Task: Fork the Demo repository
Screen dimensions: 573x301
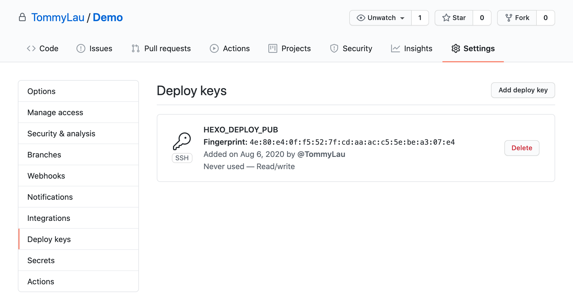Action: pyautogui.click(x=517, y=18)
